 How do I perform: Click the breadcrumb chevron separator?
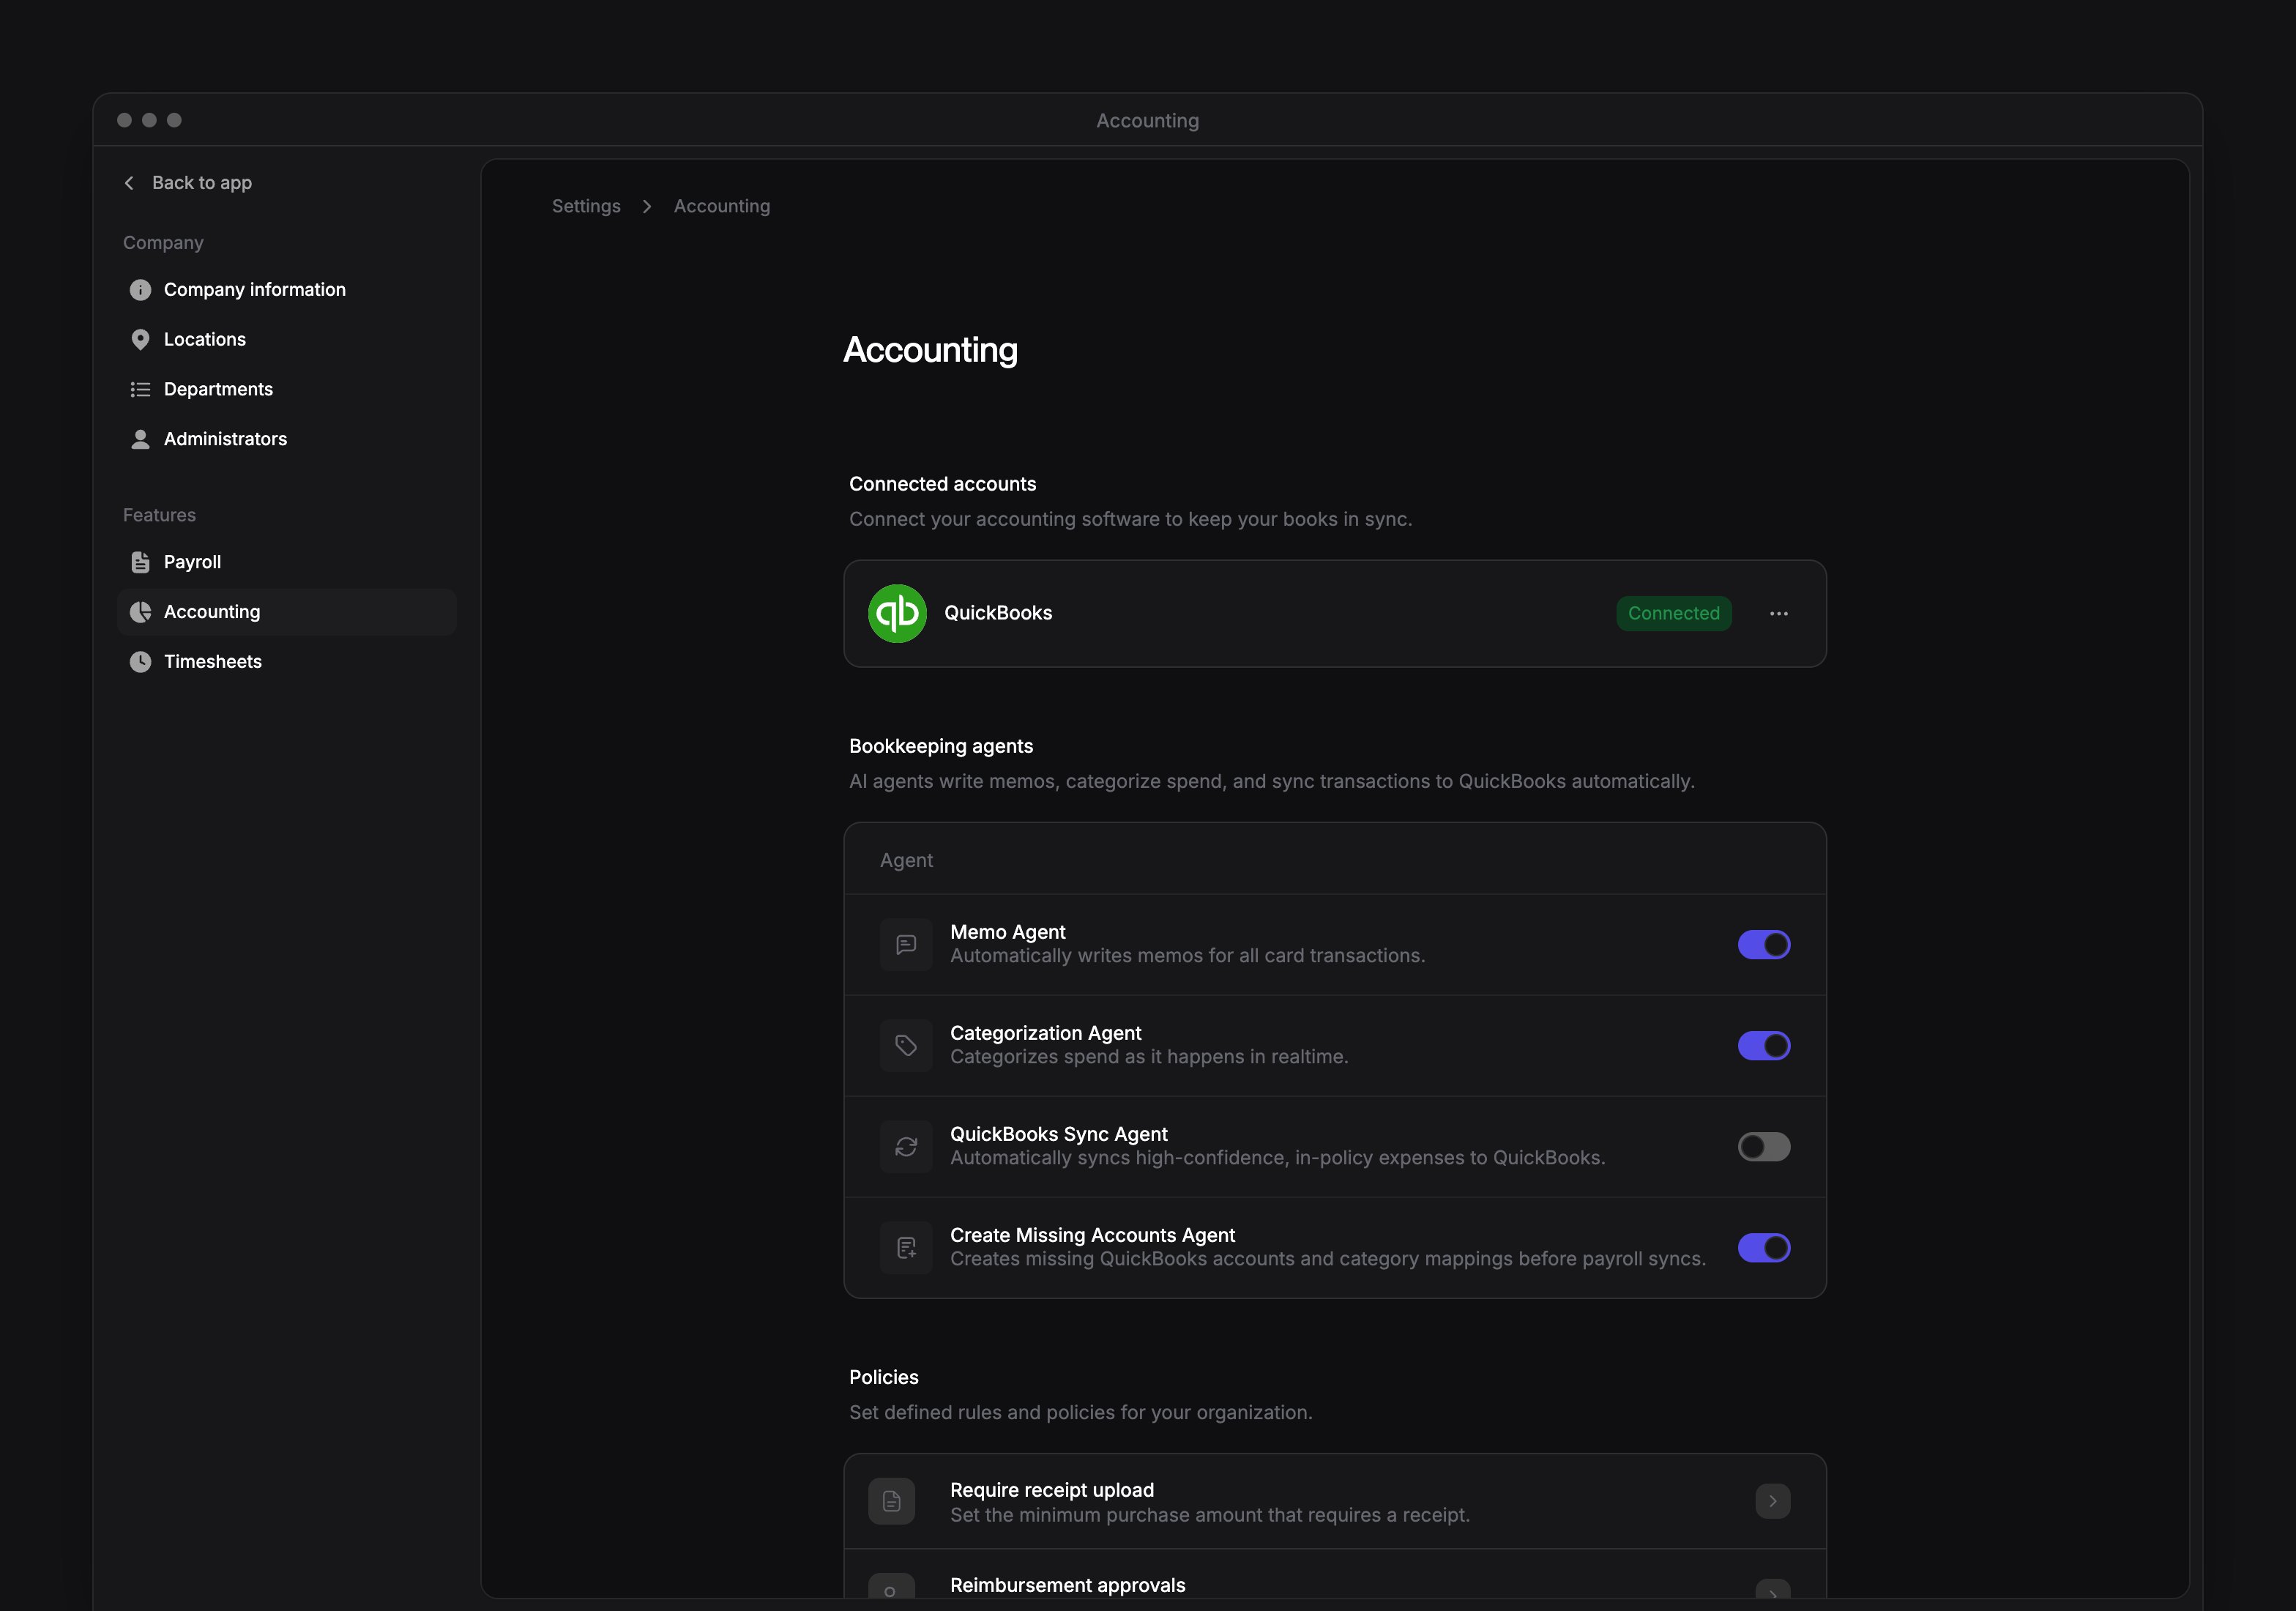point(647,206)
